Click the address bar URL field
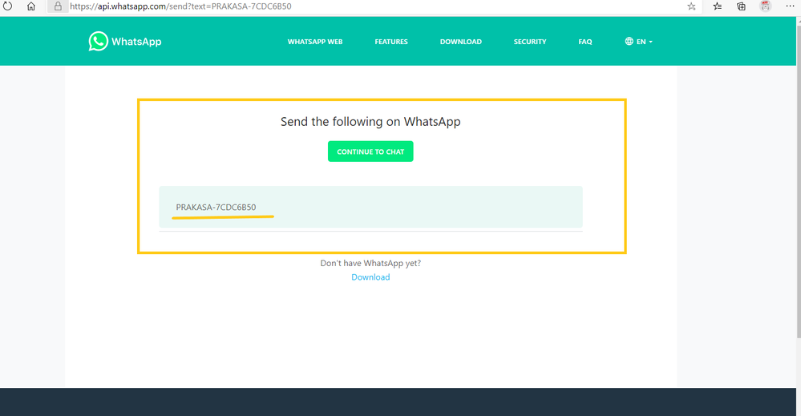Image resolution: width=801 pixels, height=416 pixels. (x=373, y=6)
